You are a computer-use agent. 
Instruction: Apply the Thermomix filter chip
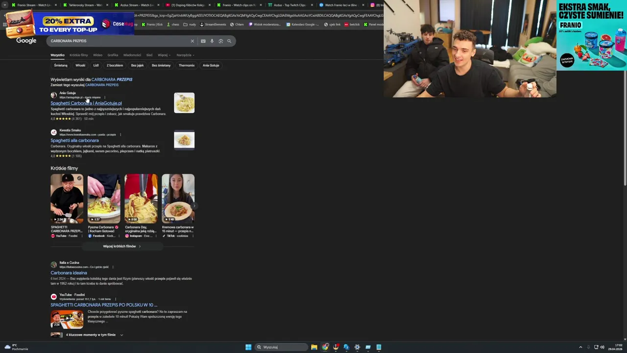click(x=187, y=65)
